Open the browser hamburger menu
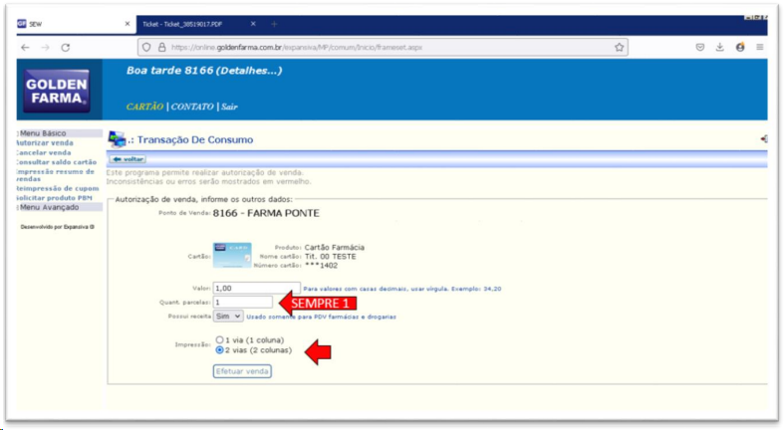 click(x=760, y=47)
